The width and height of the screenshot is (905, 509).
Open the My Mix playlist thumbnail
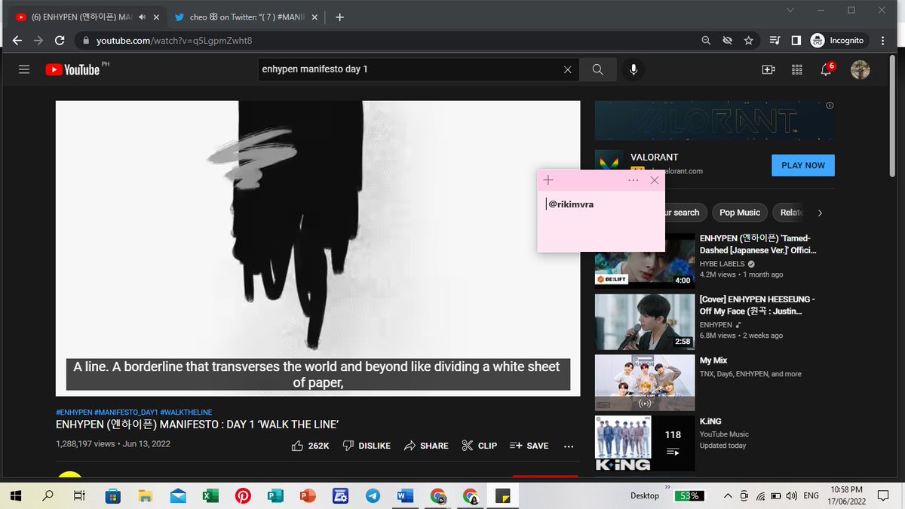point(644,382)
